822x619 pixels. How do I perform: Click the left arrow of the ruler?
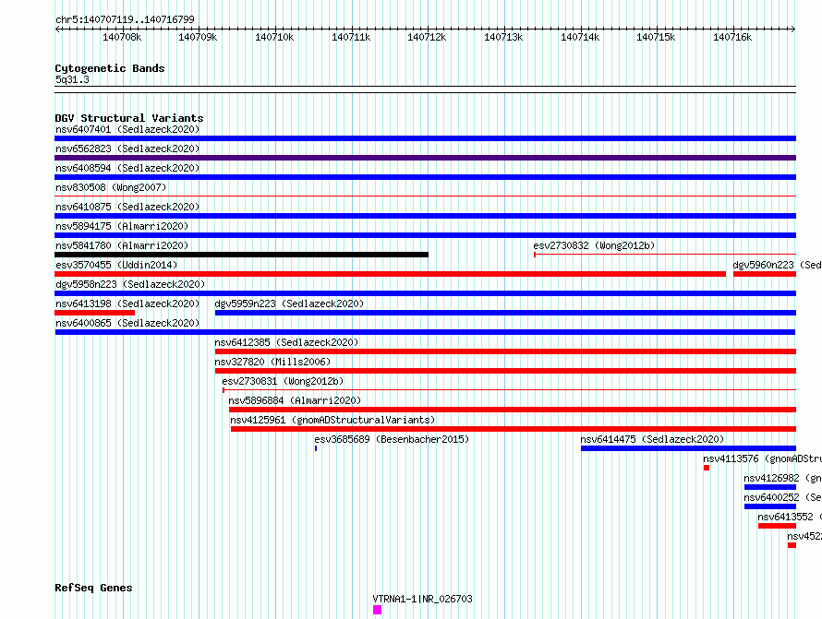tap(57, 29)
